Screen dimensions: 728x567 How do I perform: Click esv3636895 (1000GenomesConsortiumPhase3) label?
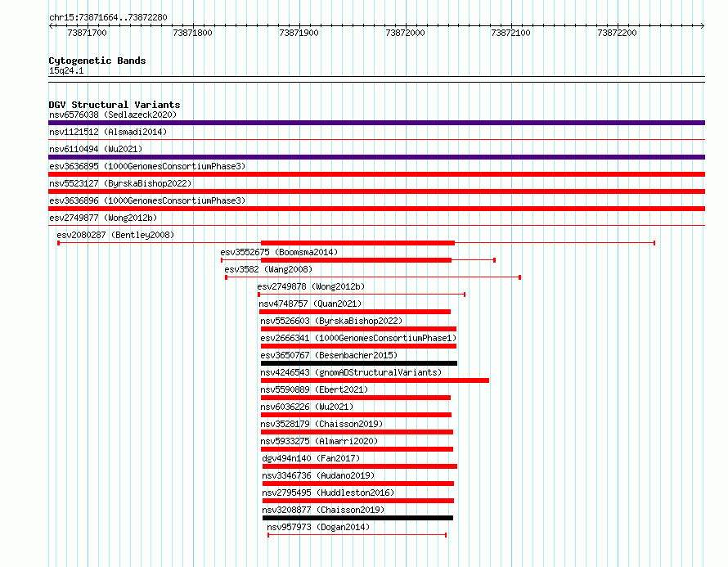[147, 166]
